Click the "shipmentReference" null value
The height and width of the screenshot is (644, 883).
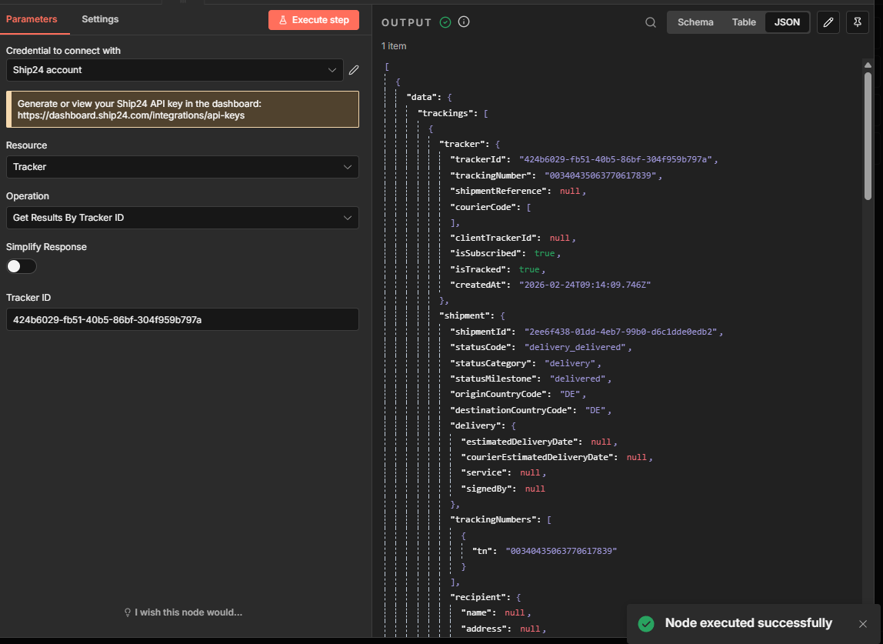click(570, 191)
